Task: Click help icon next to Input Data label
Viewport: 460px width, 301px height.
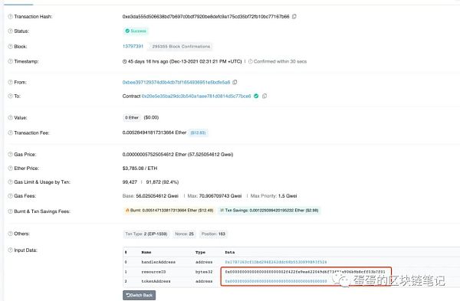Action: [10, 250]
